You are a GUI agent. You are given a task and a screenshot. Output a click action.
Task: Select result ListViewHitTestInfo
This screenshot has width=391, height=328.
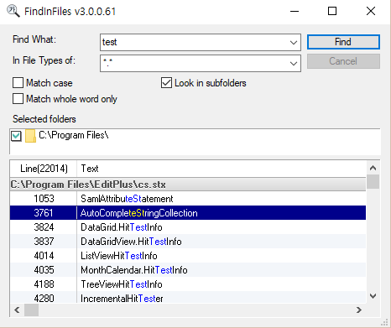pyautogui.click(x=188, y=256)
